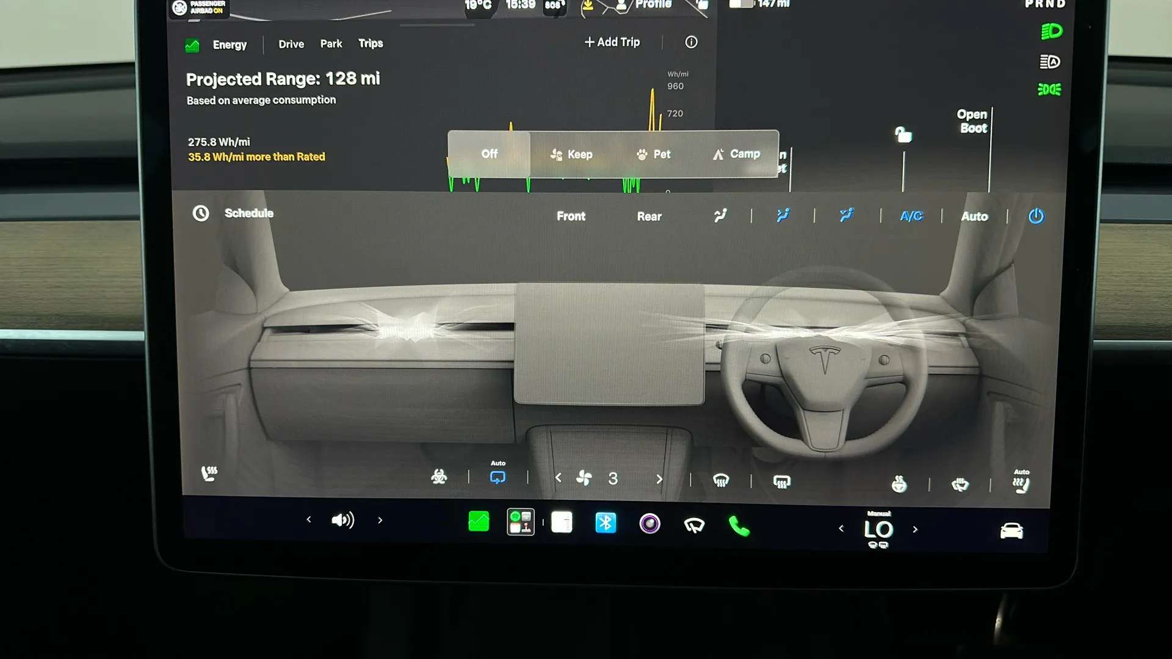Open Bluetooth settings from the dock
Image resolution: width=1172 pixels, height=659 pixels.
point(606,522)
